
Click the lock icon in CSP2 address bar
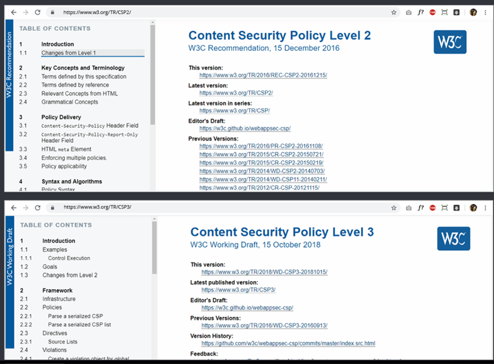pos(52,12)
